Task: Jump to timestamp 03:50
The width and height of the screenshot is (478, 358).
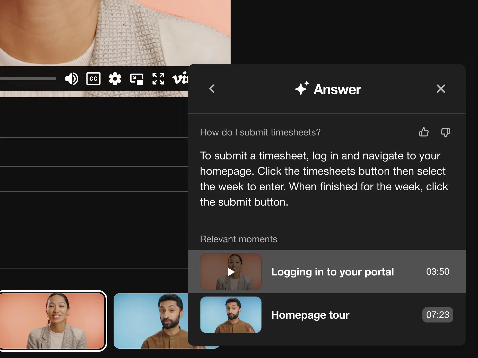Action: click(x=438, y=272)
